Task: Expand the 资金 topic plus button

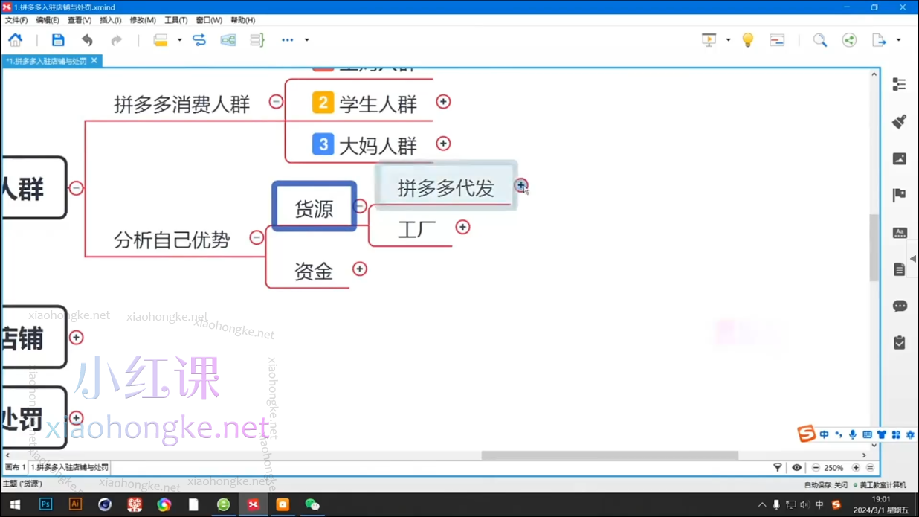Action: tap(359, 269)
